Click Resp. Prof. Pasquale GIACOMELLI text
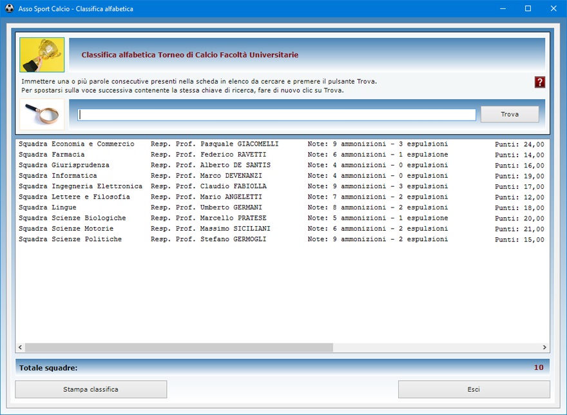This screenshot has width=567, height=415. pyautogui.click(x=215, y=144)
